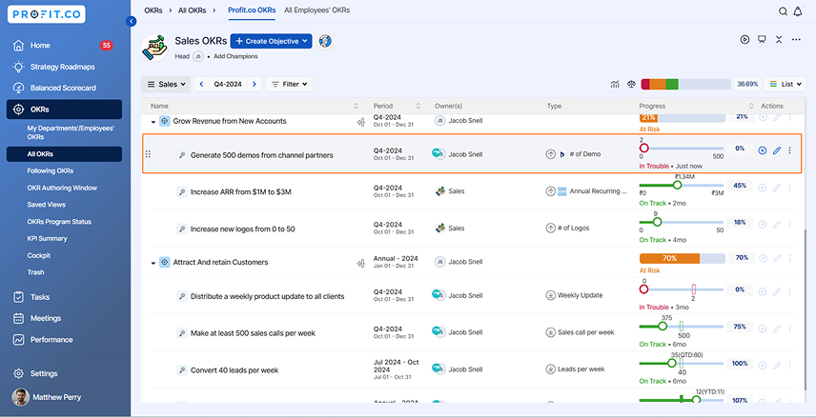The image size is (816, 418).
Task: Click the Q4-2024 period selector label
Action: click(228, 84)
